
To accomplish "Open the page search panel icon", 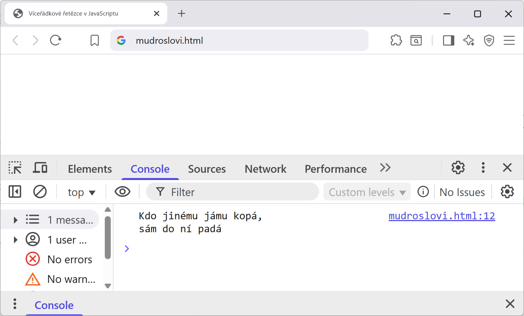I will [416, 40].
